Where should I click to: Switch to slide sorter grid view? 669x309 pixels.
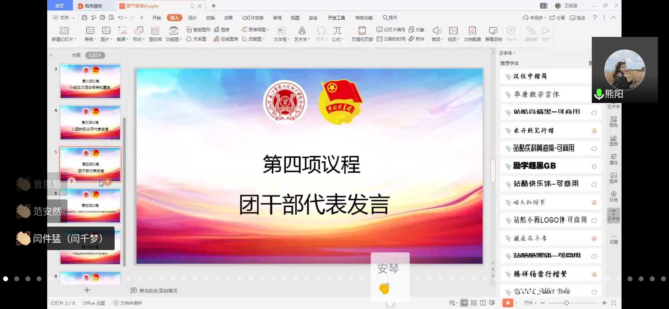(x=474, y=303)
